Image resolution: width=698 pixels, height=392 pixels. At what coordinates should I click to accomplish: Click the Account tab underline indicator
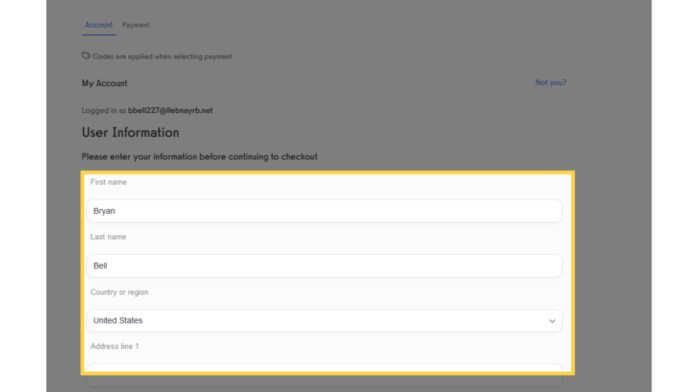pos(99,35)
